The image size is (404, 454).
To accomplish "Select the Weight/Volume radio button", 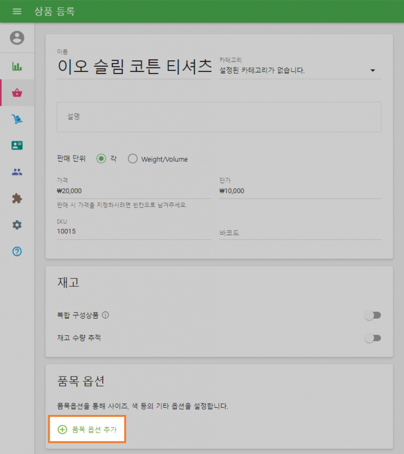I will coord(133,158).
